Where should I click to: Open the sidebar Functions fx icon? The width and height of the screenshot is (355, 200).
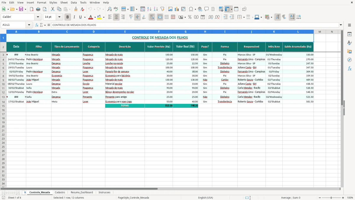tap(349, 69)
